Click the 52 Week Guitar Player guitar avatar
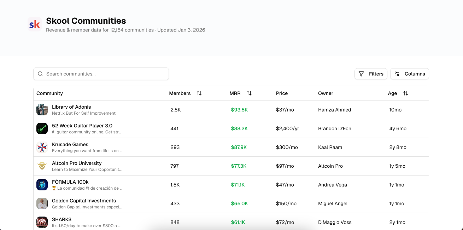 coord(42,128)
